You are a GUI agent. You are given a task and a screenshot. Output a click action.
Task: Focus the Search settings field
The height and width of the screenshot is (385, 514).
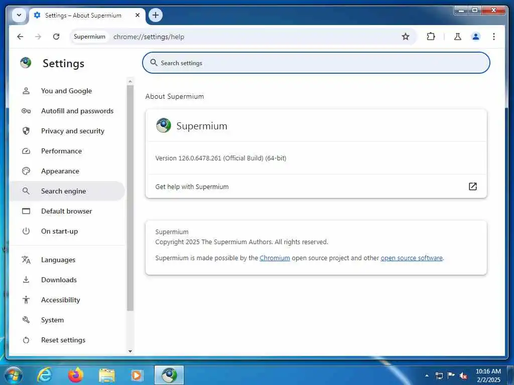coord(316,63)
